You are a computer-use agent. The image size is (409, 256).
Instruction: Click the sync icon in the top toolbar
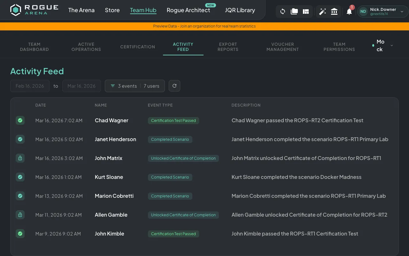point(282,11)
